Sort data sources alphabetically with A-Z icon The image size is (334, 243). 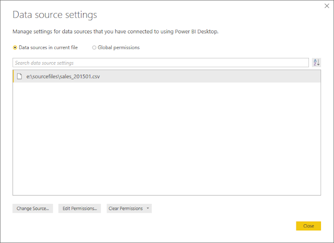316,63
